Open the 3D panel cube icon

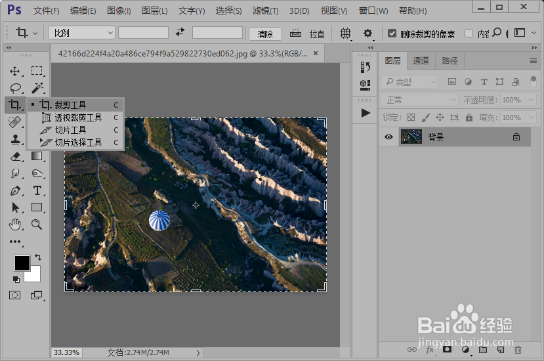(x=365, y=85)
